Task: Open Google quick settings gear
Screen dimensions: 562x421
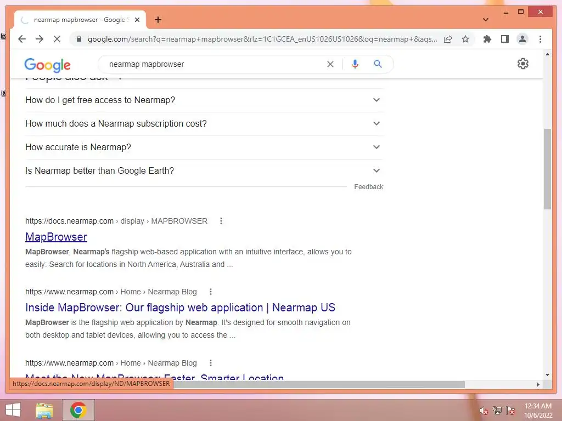Action: 523,64
